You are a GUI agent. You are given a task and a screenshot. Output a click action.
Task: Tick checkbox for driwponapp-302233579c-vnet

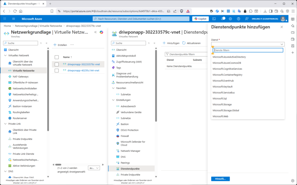[x=57, y=65]
